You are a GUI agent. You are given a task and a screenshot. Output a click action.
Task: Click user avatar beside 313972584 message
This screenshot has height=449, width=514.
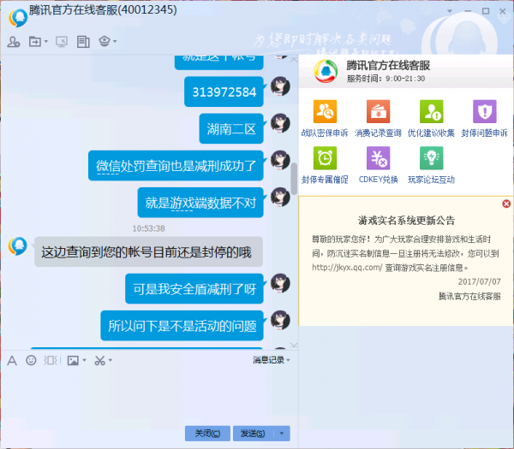pyautogui.click(x=280, y=86)
